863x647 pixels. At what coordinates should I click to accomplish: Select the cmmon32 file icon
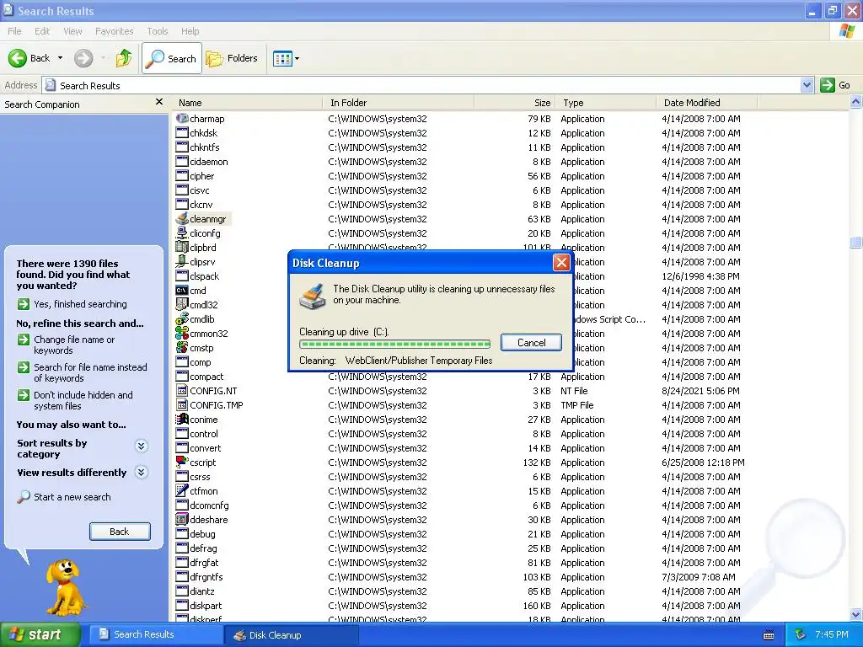(182, 333)
